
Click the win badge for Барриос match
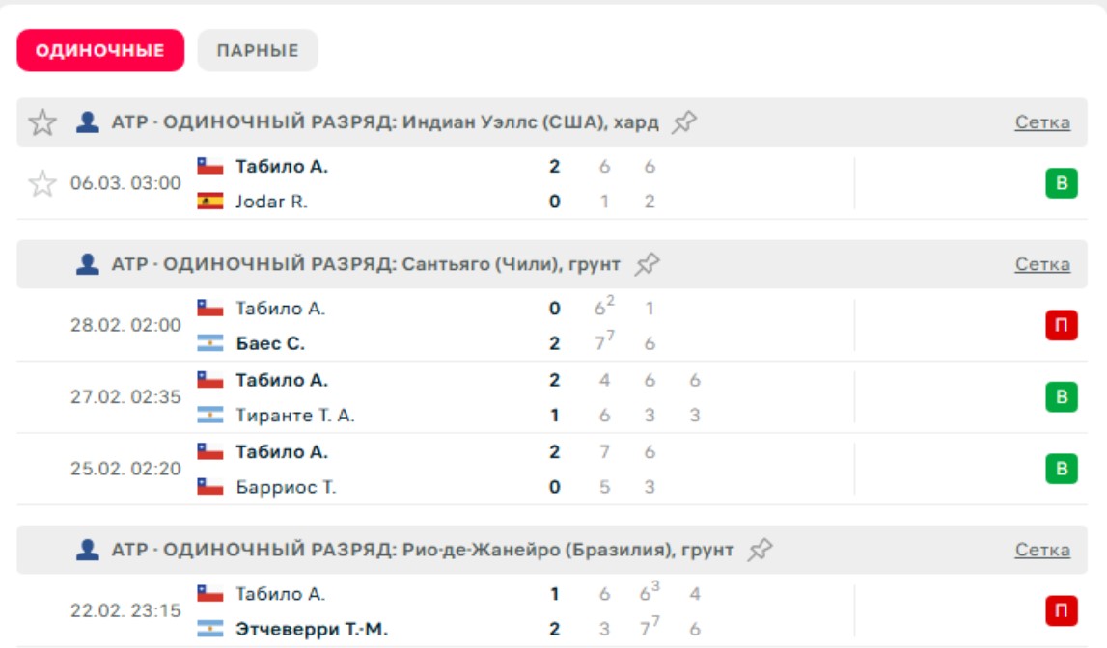(x=1061, y=469)
